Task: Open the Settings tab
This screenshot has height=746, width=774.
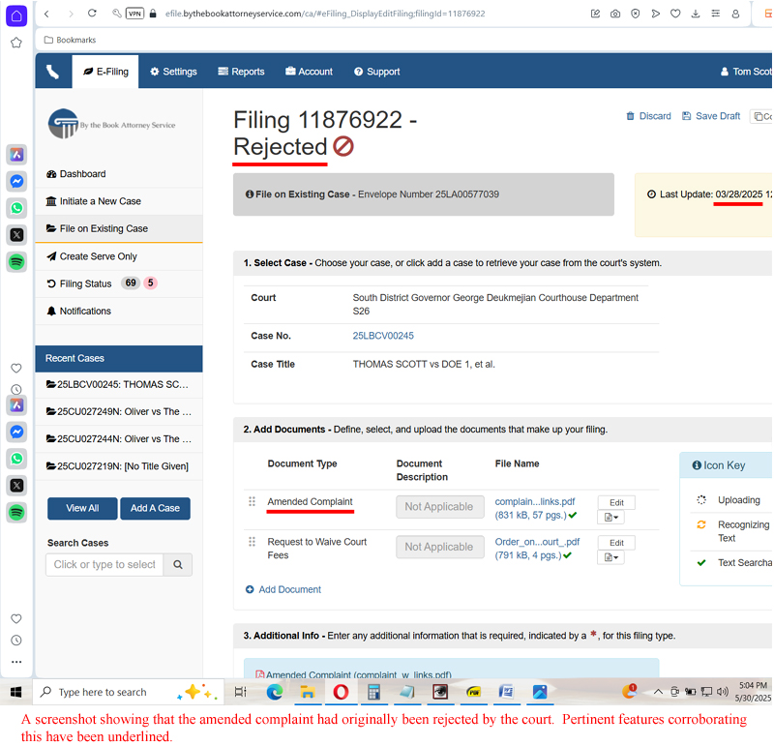Action: (173, 72)
